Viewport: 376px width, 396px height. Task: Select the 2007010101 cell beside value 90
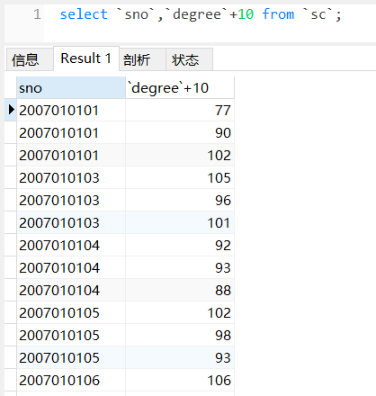pos(71,132)
